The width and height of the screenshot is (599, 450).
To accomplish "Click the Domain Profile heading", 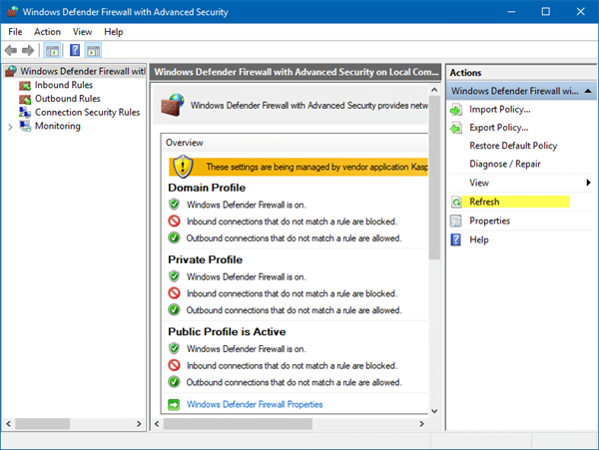I will [207, 188].
